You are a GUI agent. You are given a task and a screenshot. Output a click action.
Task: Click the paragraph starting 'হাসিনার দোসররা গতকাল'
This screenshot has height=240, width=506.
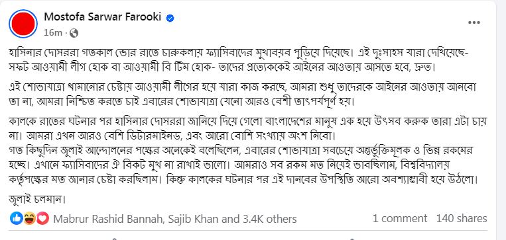tap(245, 61)
